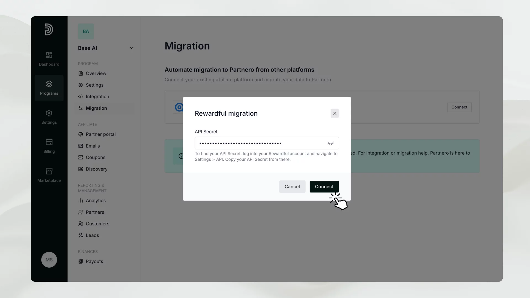Click the MS user avatar
The height and width of the screenshot is (298, 530).
point(49,260)
